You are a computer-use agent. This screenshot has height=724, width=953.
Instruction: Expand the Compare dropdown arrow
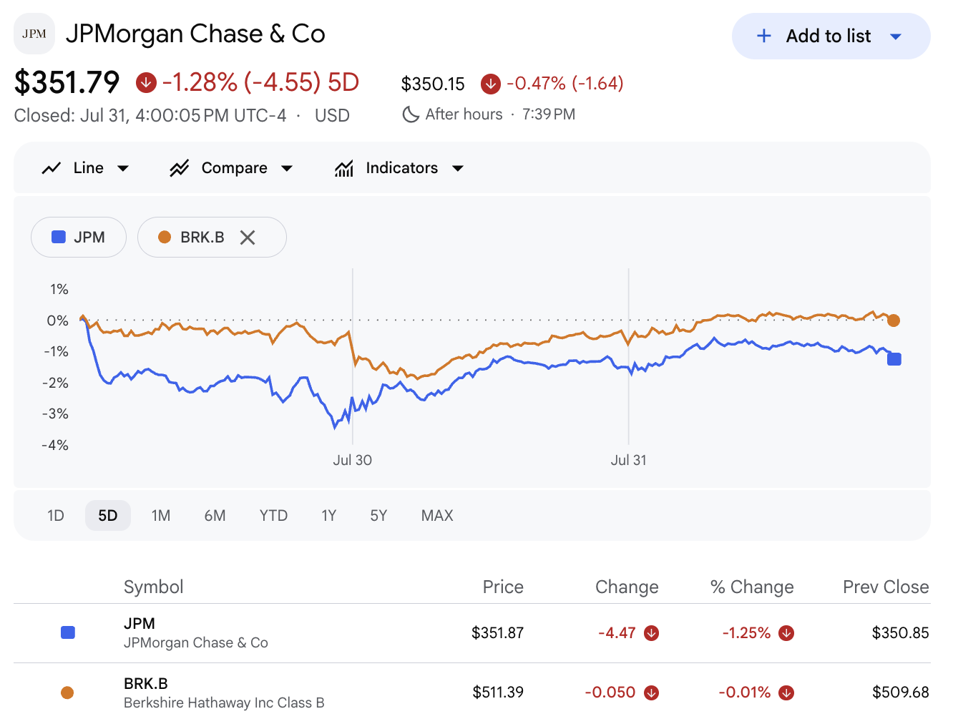coord(287,169)
